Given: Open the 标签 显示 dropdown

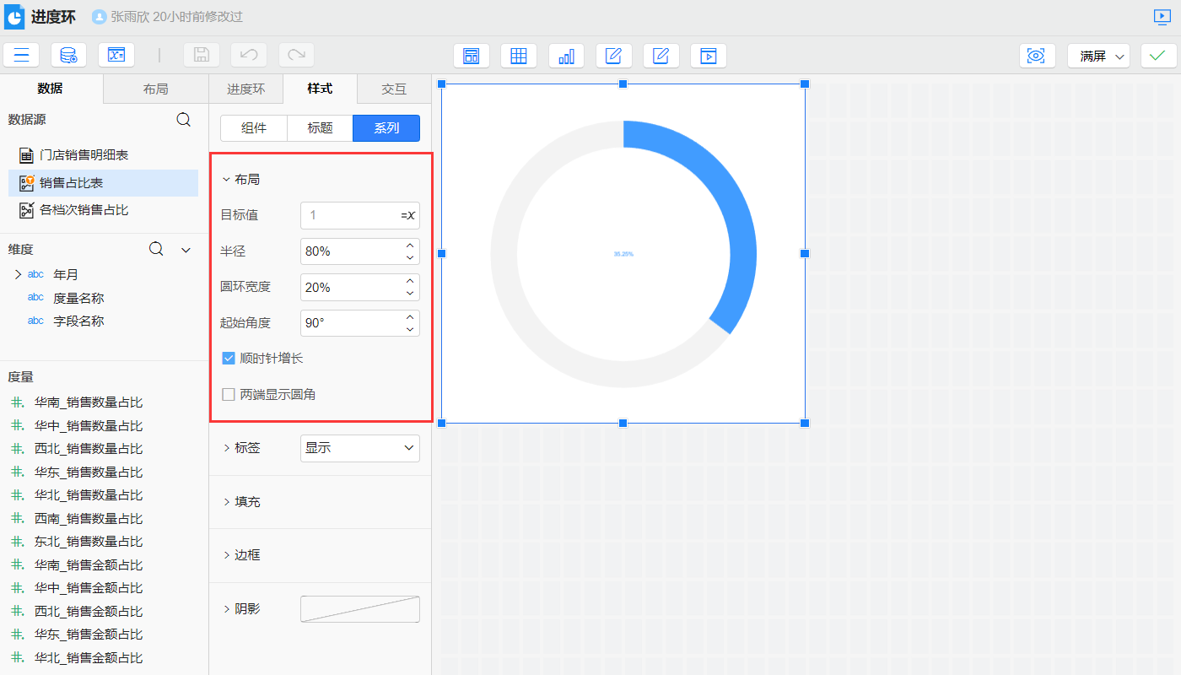Looking at the screenshot, I should [359, 448].
